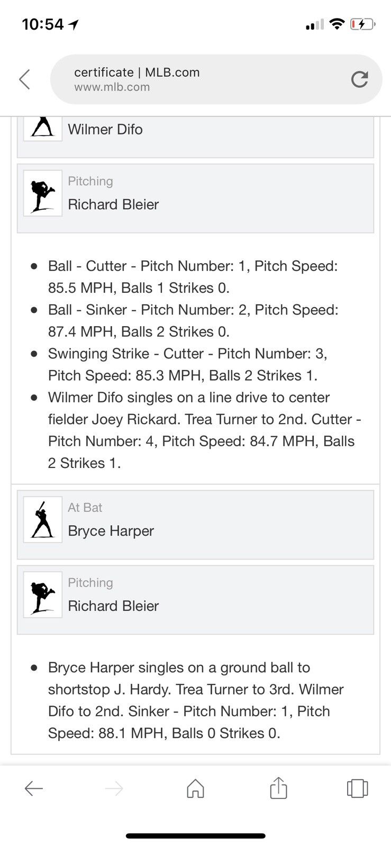391x847 pixels.
Task: Tap the Bryce Harper singles play description
Action: click(196, 700)
